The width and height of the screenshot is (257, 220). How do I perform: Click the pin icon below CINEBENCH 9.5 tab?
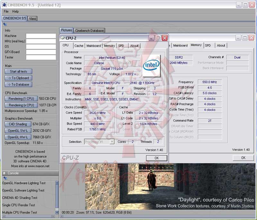5,24
